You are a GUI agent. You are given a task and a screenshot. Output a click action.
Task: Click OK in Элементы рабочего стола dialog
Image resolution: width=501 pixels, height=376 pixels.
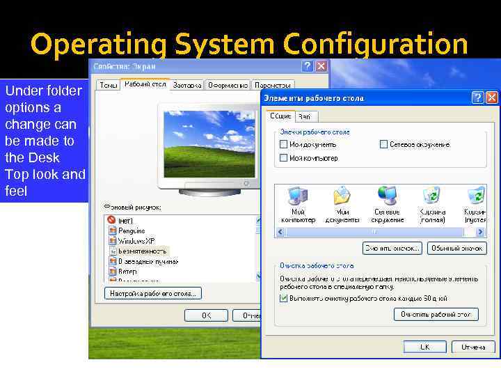[424, 347]
